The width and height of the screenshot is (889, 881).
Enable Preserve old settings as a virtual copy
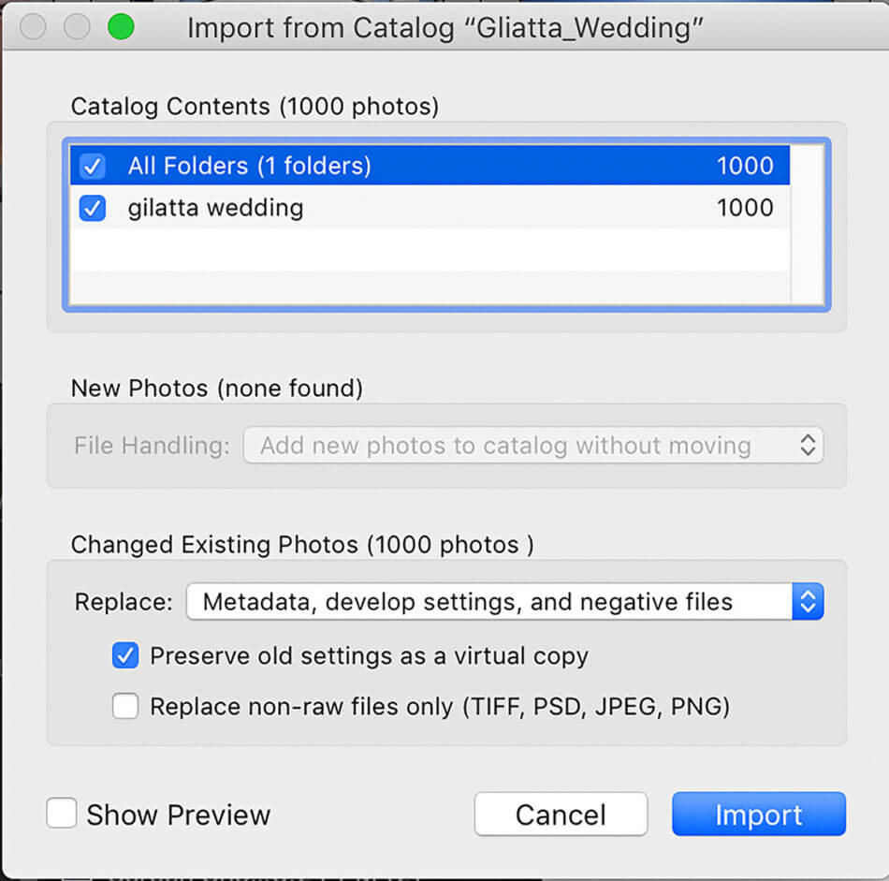coord(124,656)
